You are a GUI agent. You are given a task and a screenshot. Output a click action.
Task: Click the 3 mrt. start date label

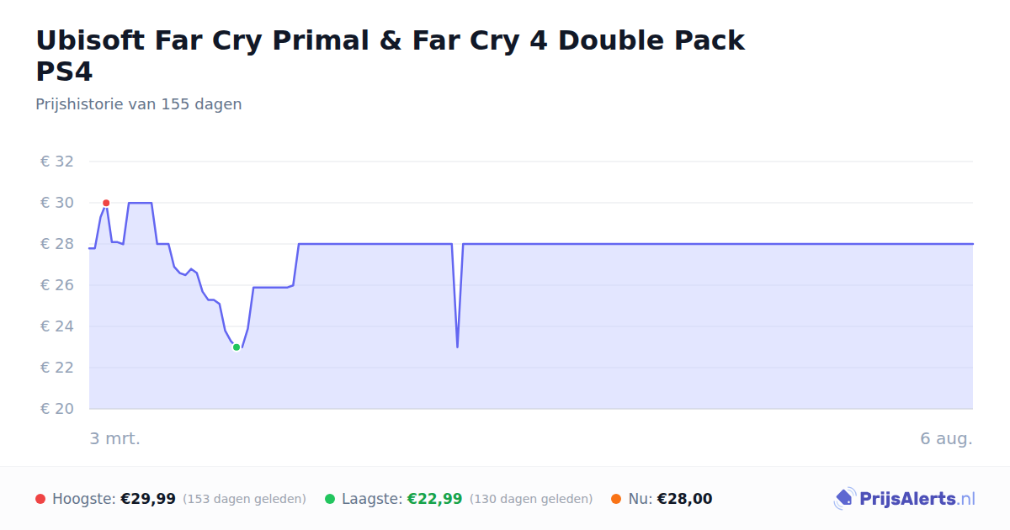tap(115, 438)
